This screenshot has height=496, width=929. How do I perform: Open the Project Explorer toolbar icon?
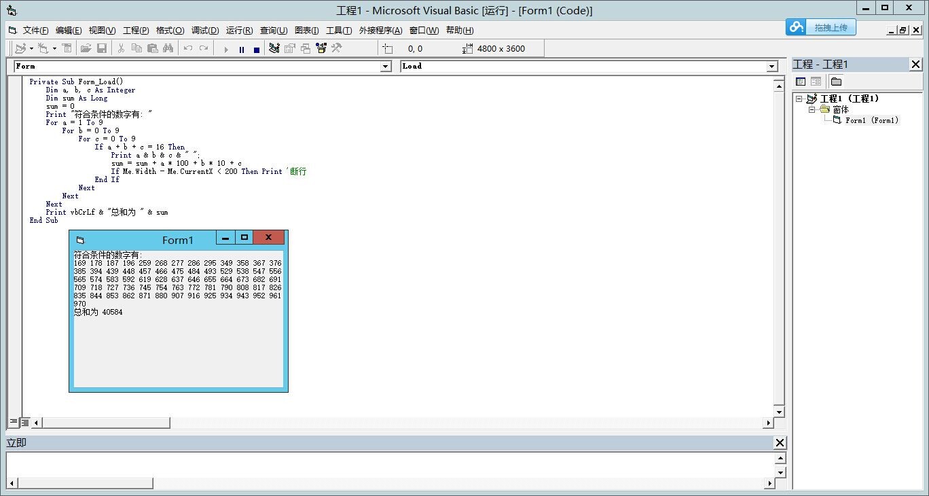(x=274, y=48)
